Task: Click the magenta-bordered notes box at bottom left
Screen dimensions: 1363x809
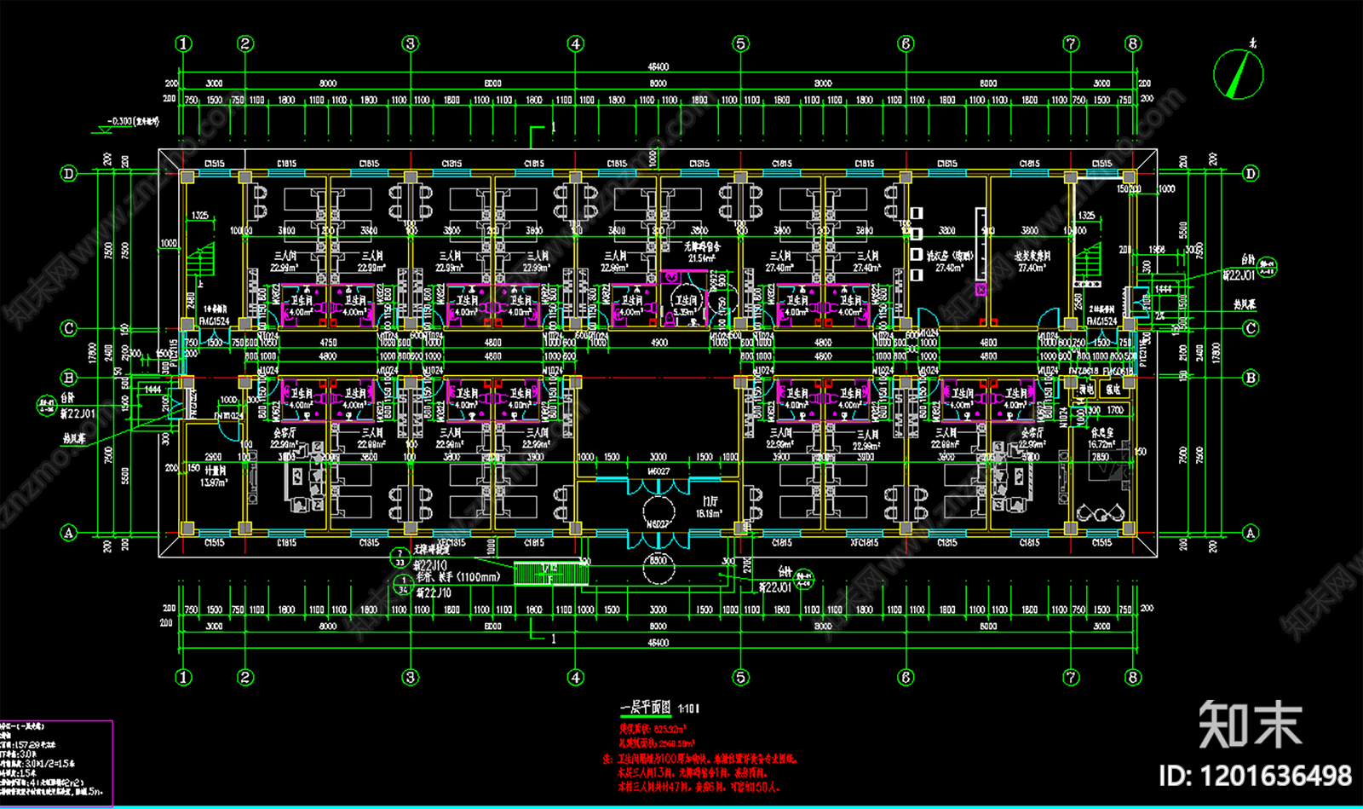Action: coord(56,763)
